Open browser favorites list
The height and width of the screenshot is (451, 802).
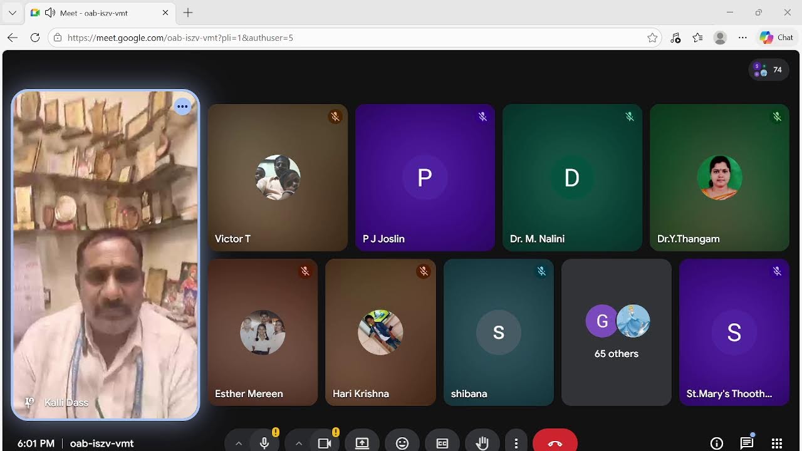click(x=698, y=38)
